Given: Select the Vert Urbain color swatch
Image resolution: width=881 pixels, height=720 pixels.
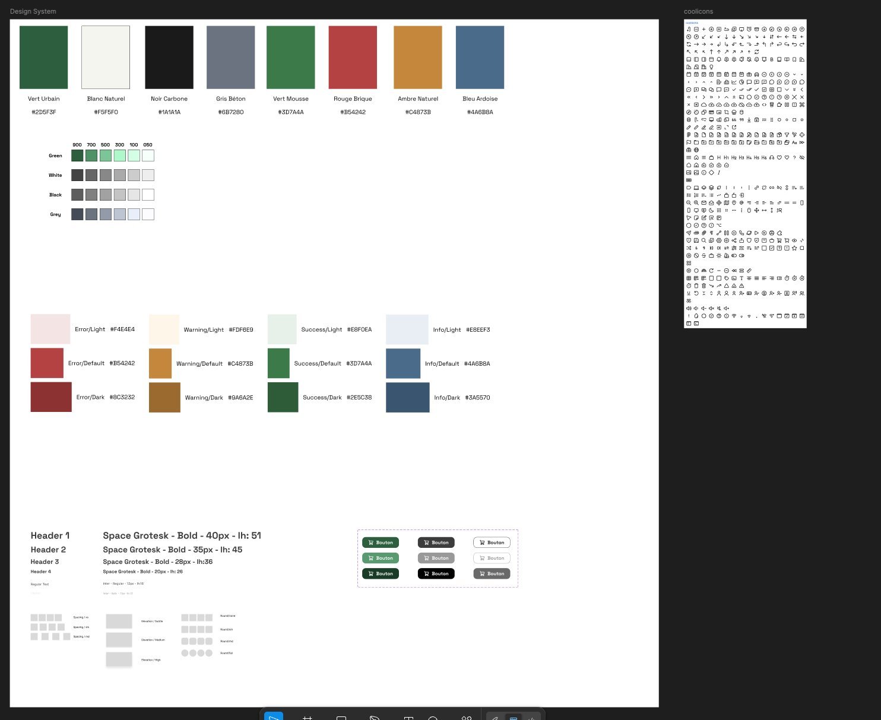Looking at the screenshot, I should click(x=43, y=56).
